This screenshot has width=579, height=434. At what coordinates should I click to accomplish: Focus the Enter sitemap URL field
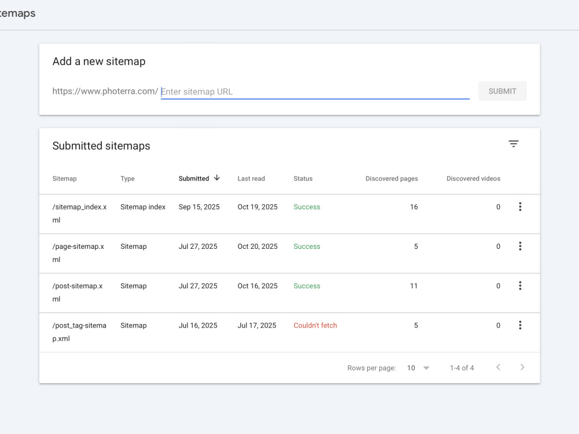pos(315,91)
